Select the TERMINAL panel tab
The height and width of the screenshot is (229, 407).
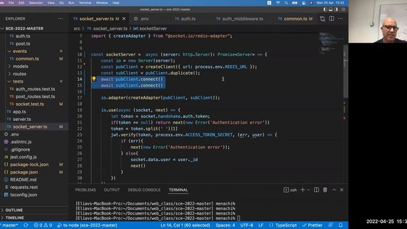[178, 190]
